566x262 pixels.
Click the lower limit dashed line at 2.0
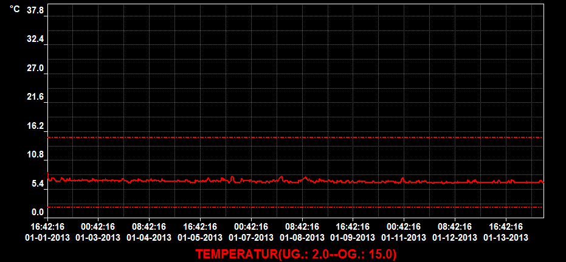tap(295, 207)
